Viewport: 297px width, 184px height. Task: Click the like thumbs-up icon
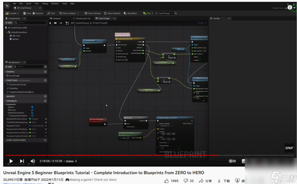(x=166, y=181)
